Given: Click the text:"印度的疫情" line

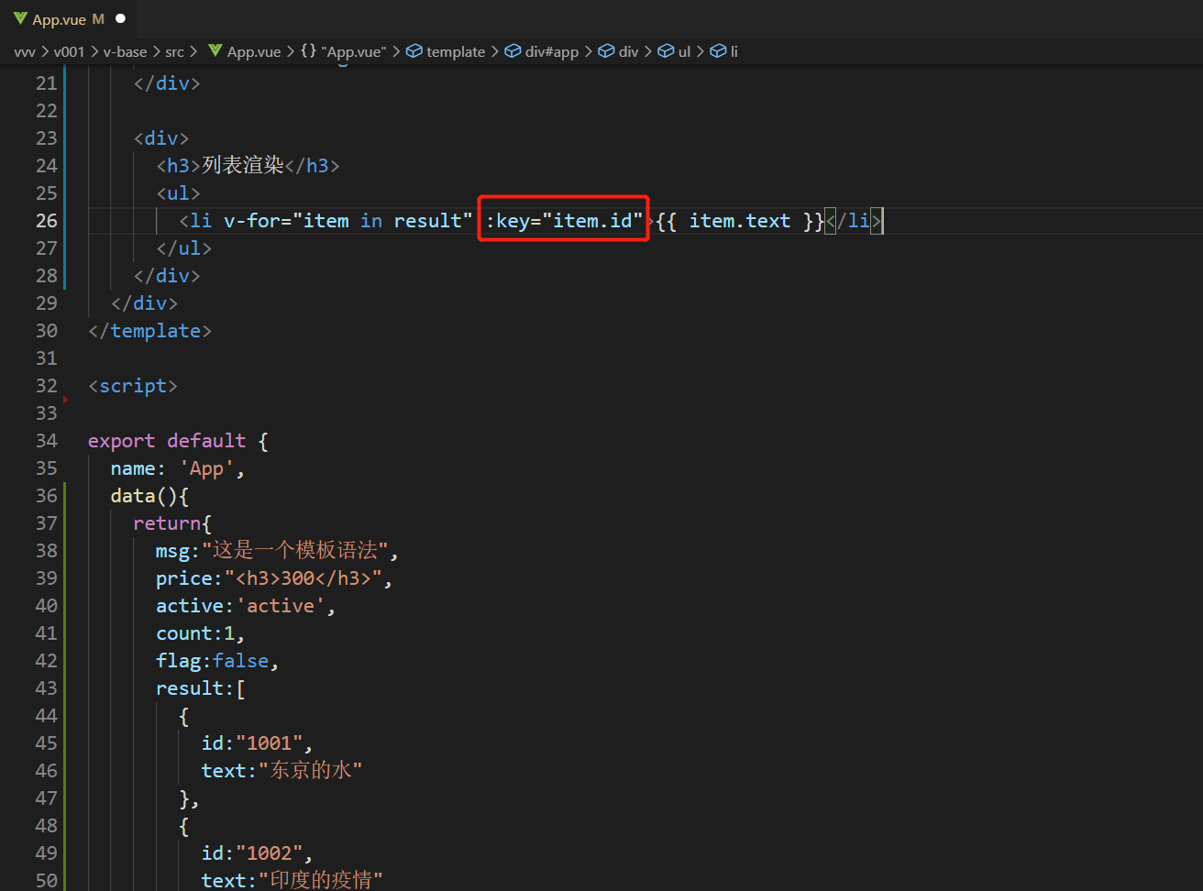Looking at the screenshot, I should (292, 881).
